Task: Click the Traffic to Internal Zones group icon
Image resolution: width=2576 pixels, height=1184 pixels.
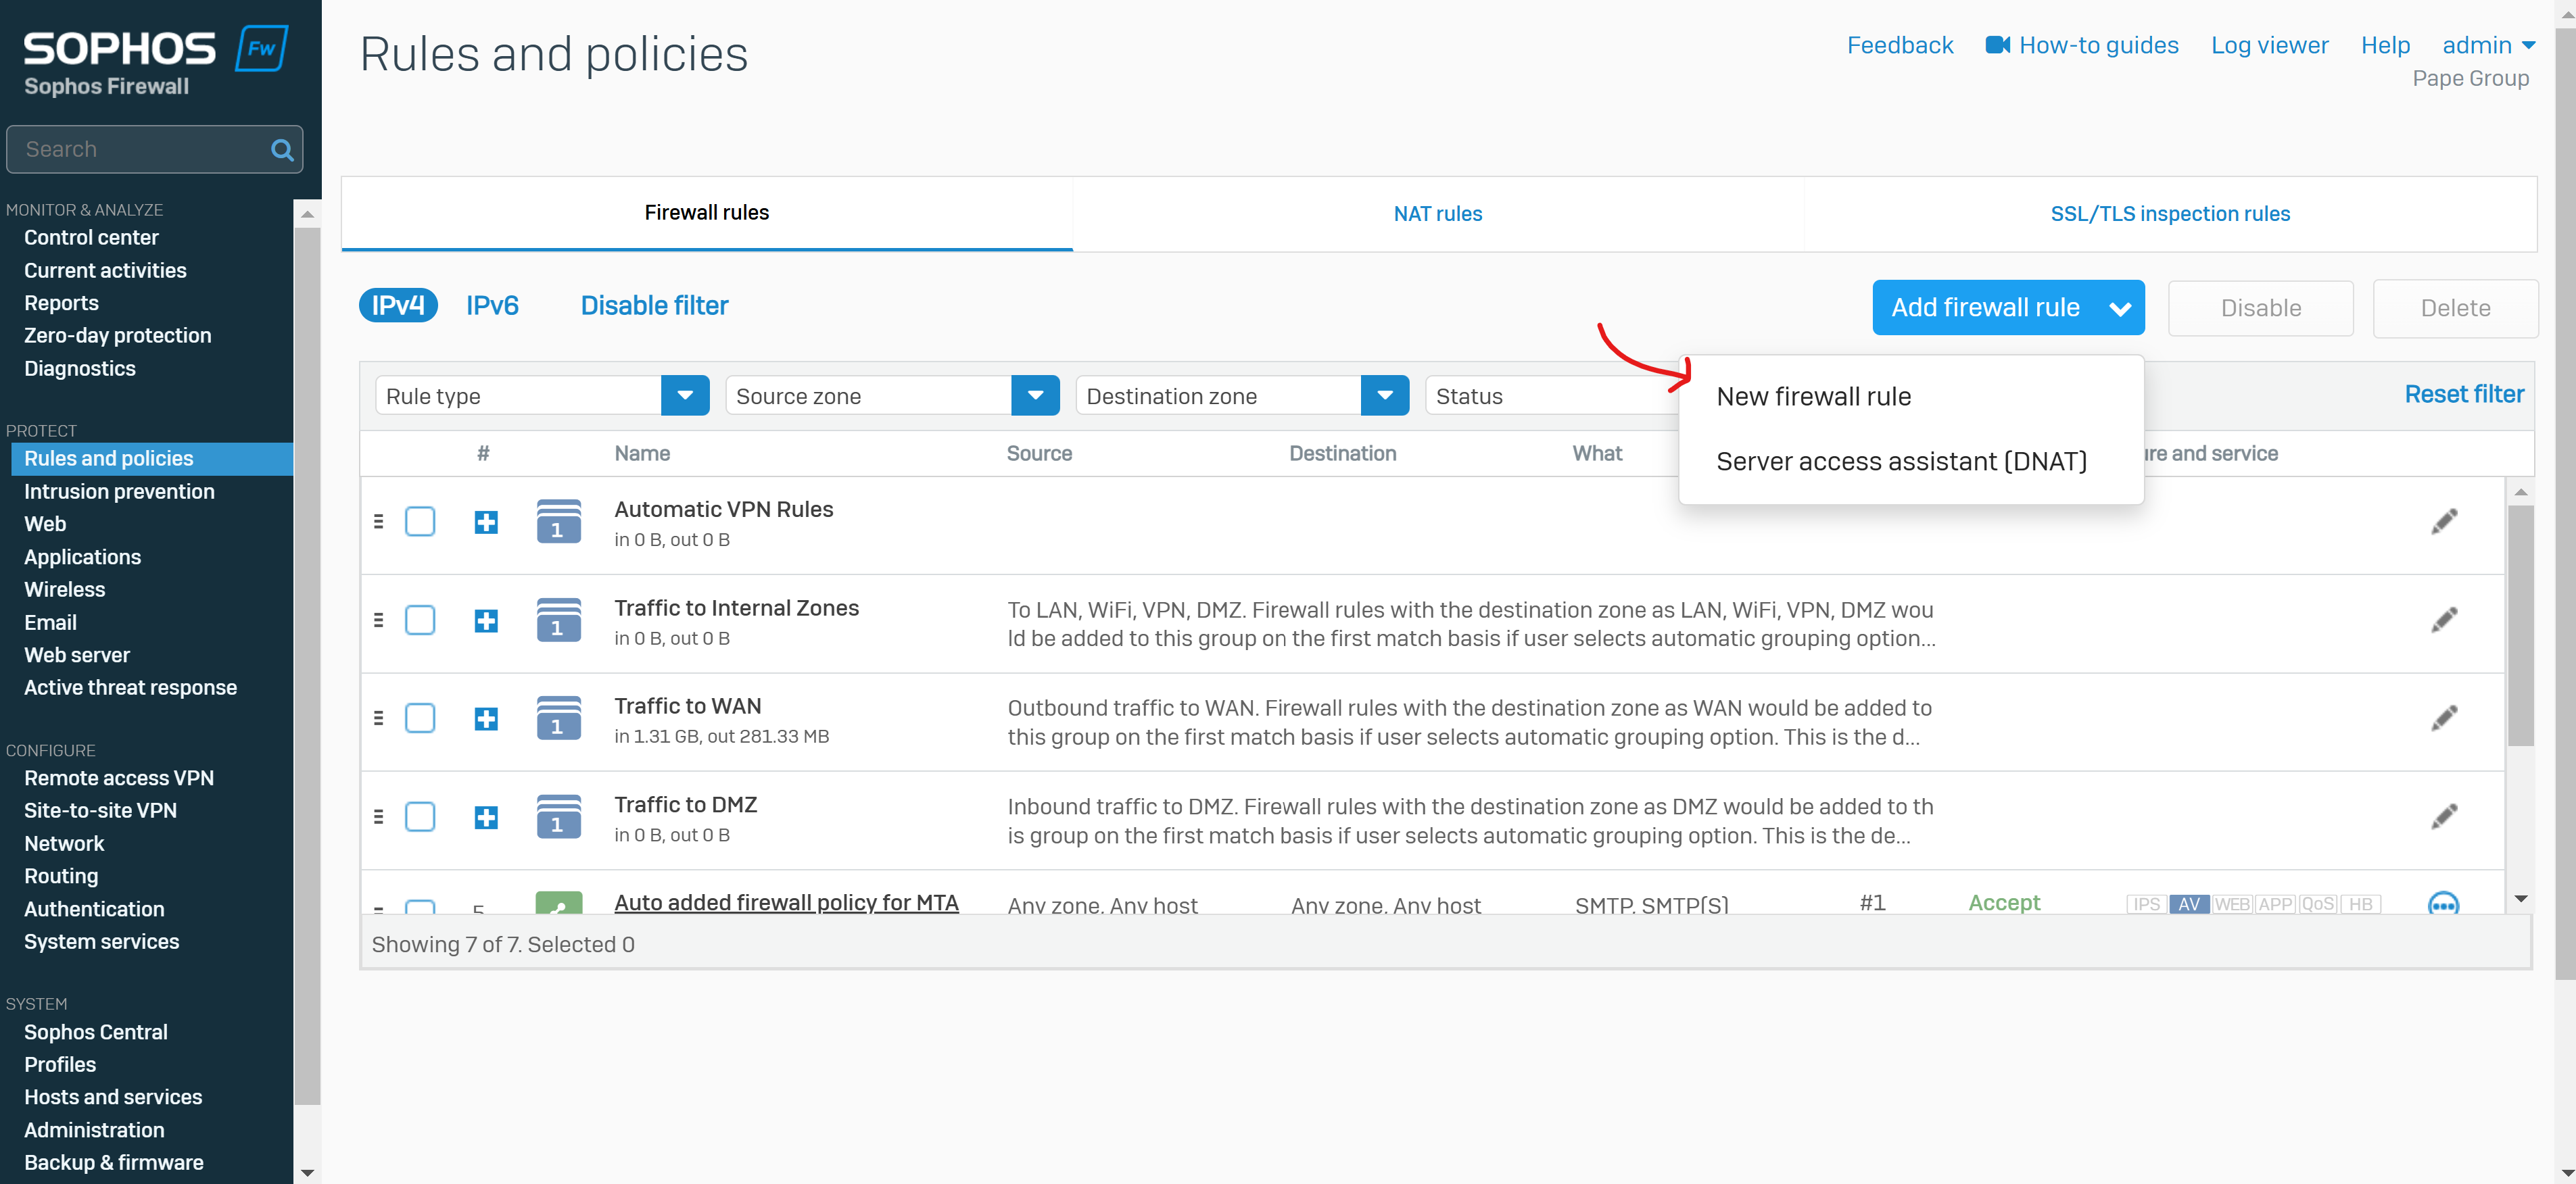Action: pyautogui.click(x=559, y=620)
